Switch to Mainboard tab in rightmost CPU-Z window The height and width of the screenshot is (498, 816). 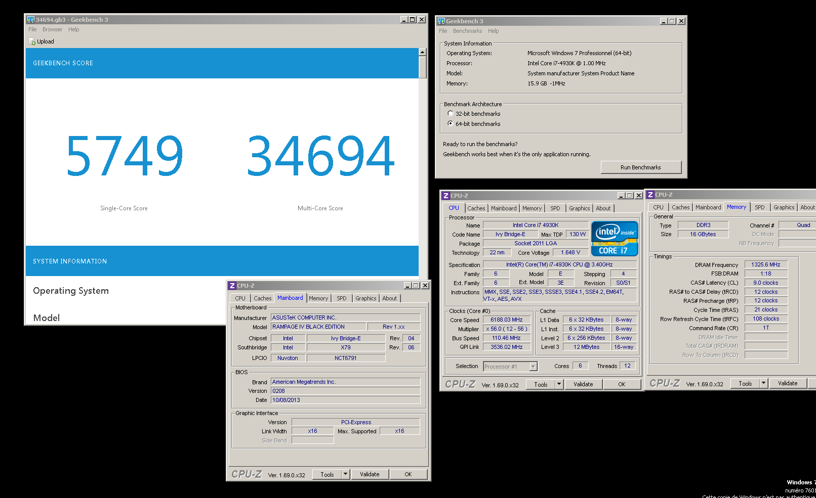(x=708, y=207)
